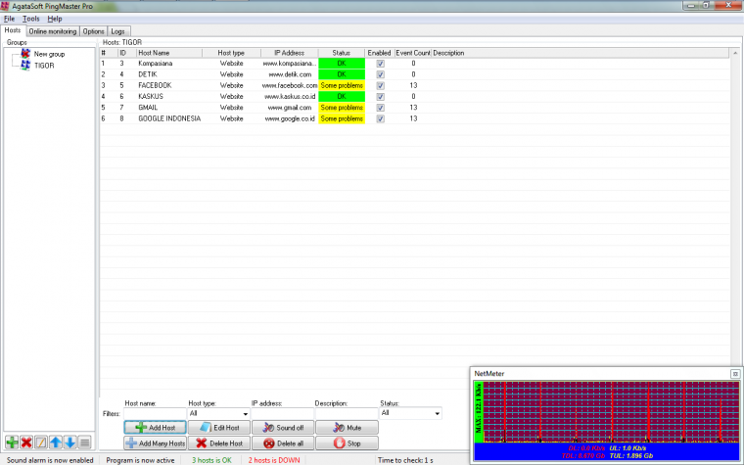The width and height of the screenshot is (744, 465).
Task: Click the Host name filter field
Action: (x=155, y=414)
